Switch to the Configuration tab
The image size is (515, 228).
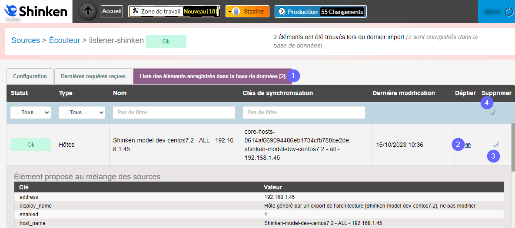click(x=30, y=76)
